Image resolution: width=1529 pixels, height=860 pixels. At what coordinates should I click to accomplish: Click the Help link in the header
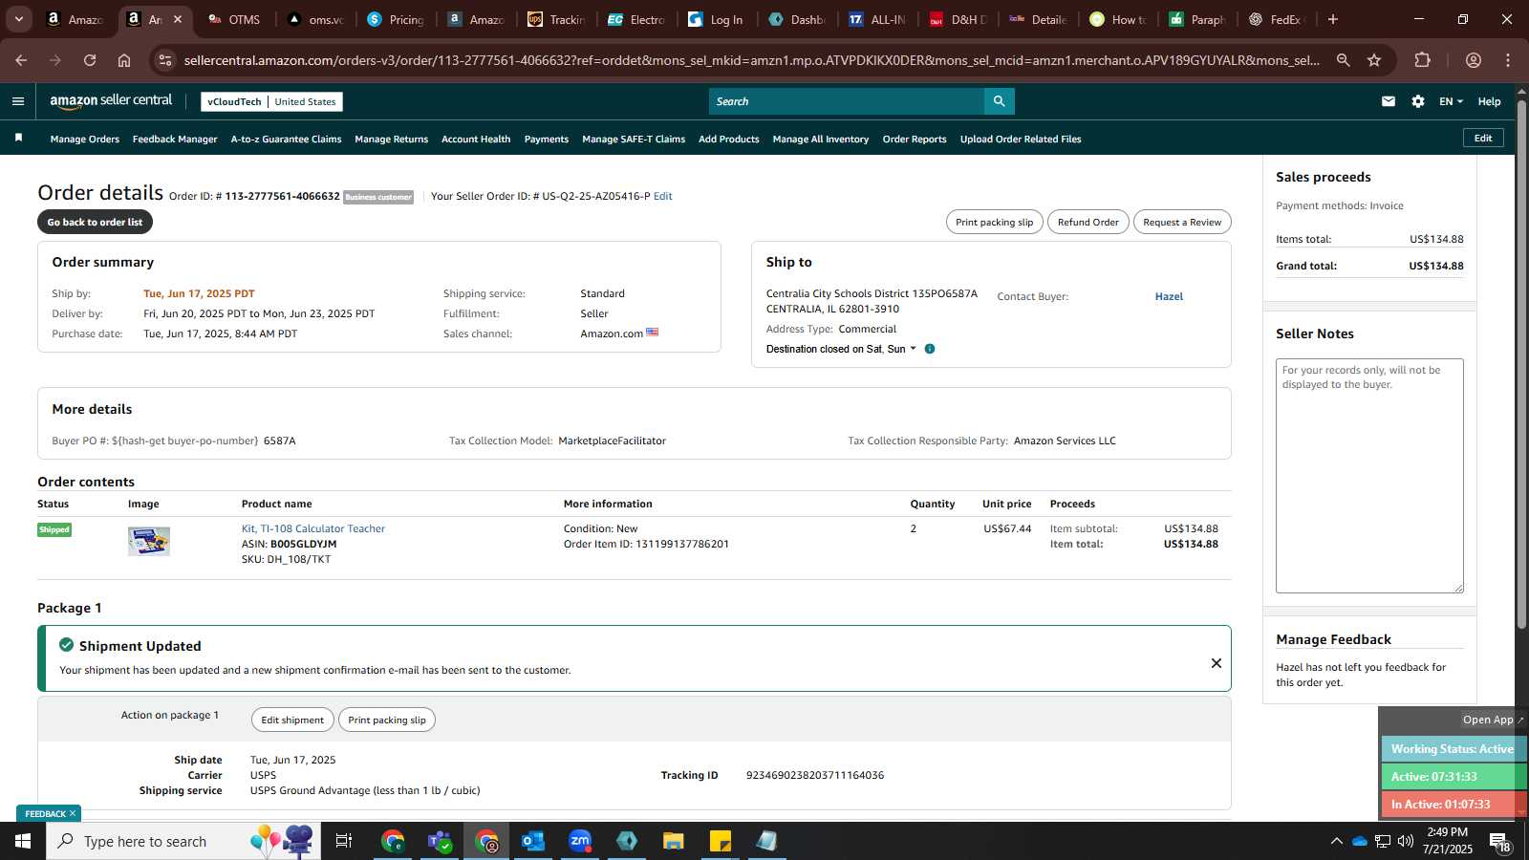1489,101
